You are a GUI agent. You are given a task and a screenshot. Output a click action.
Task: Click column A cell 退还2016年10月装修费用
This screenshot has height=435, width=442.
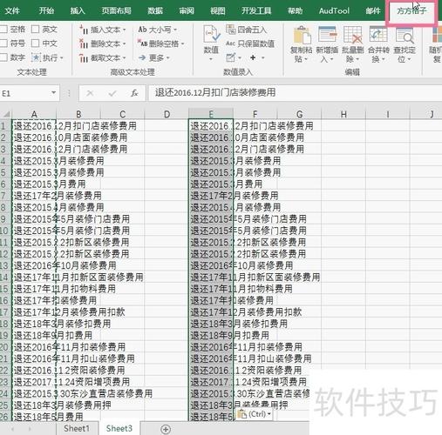pyautogui.click(x=34, y=265)
